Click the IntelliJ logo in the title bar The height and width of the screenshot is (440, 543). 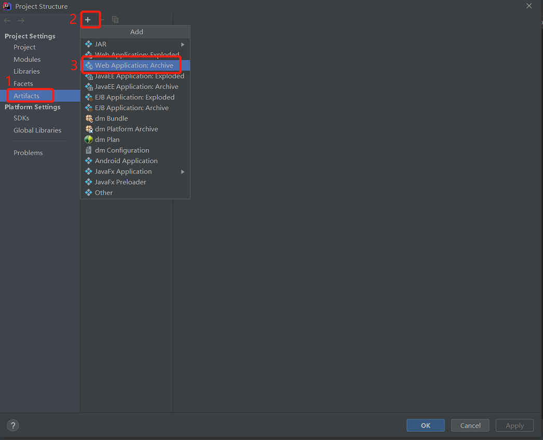tap(7, 6)
